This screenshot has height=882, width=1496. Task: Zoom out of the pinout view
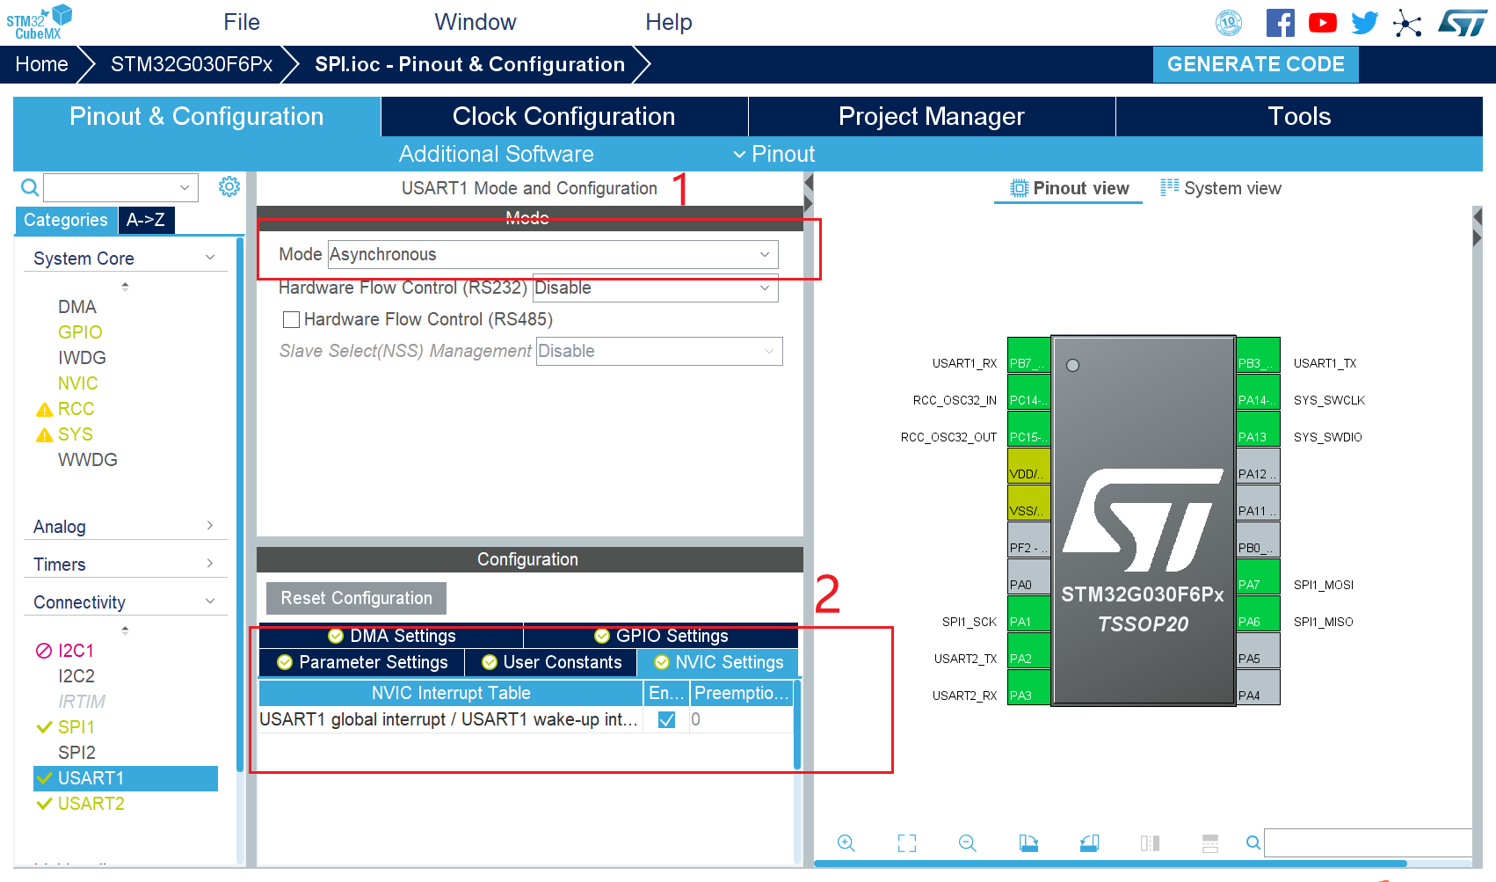click(967, 842)
